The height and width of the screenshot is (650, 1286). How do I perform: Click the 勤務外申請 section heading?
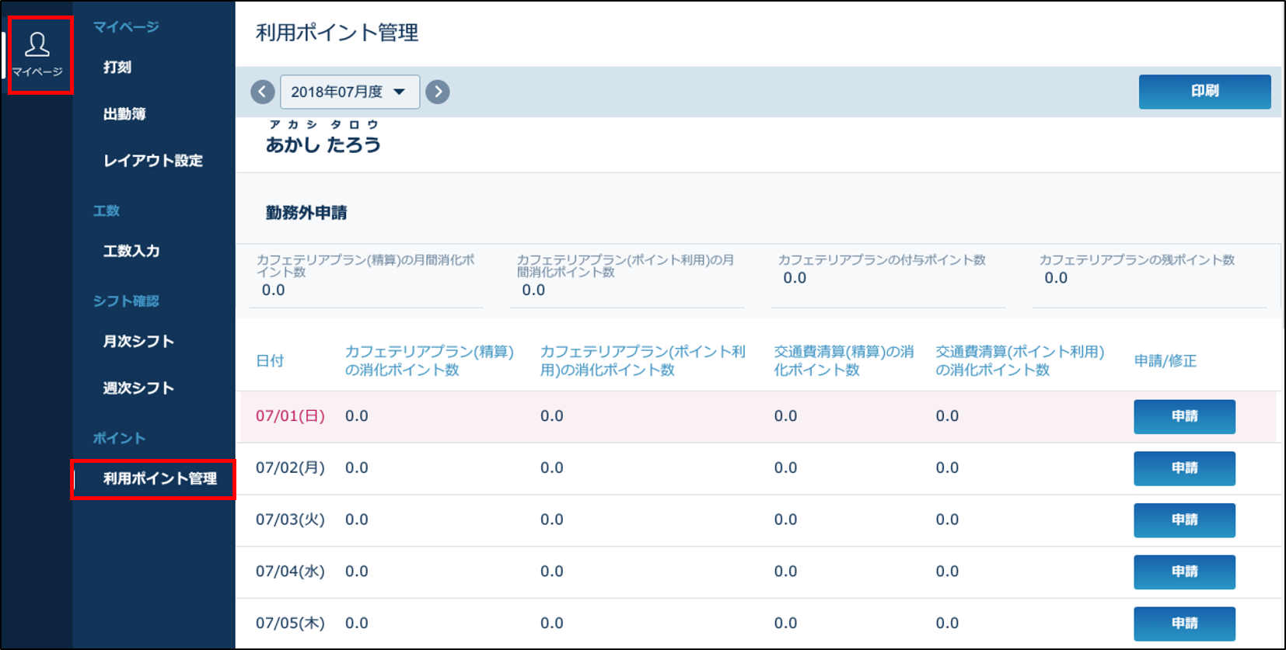306,213
